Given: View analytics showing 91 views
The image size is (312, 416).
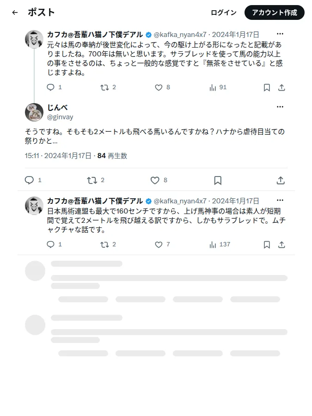Looking at the screenshot, I should [218, 87].
